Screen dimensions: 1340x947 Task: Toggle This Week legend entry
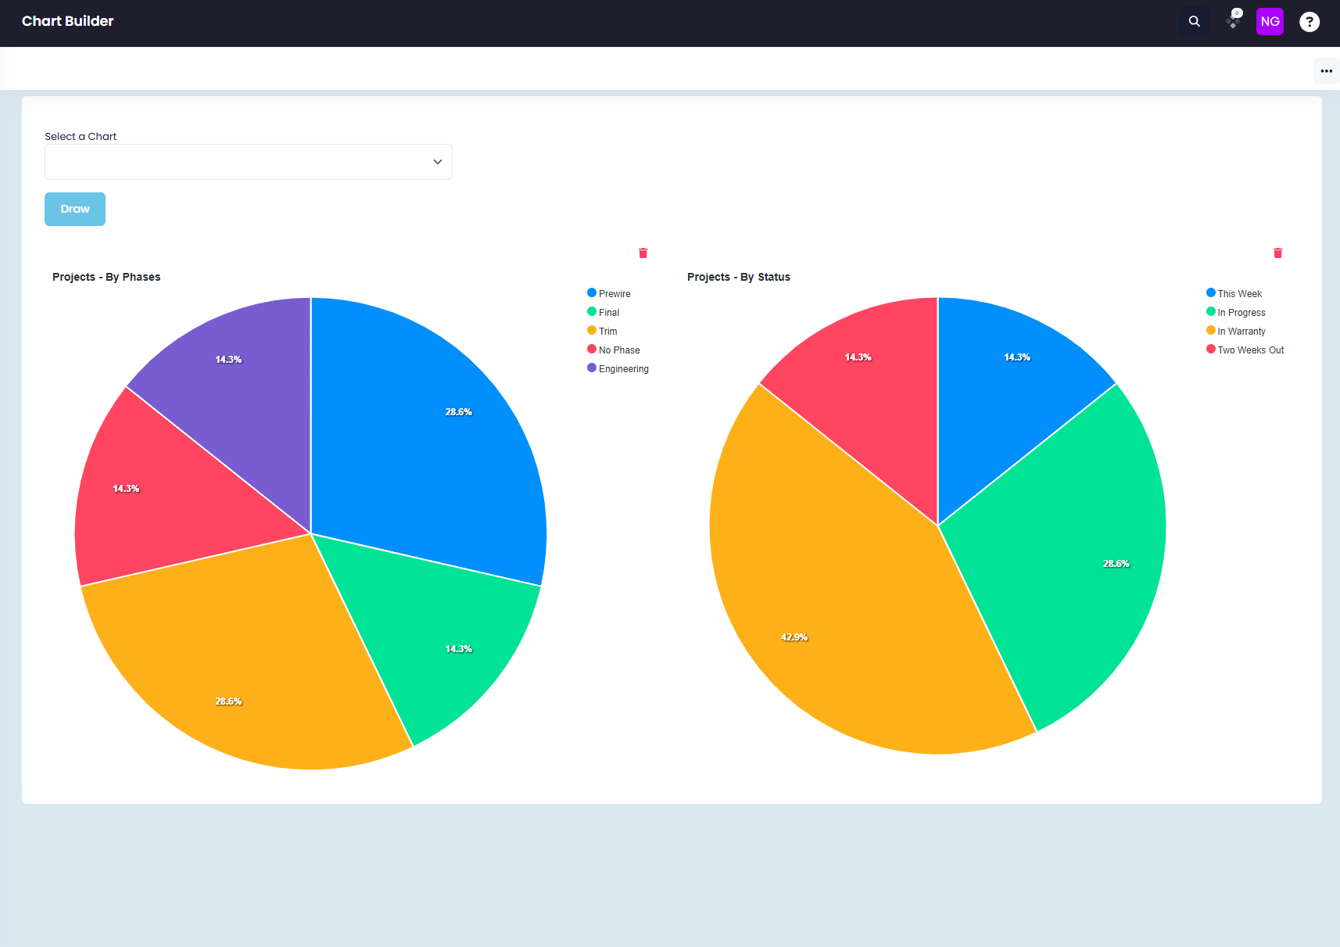[1234, 293]
